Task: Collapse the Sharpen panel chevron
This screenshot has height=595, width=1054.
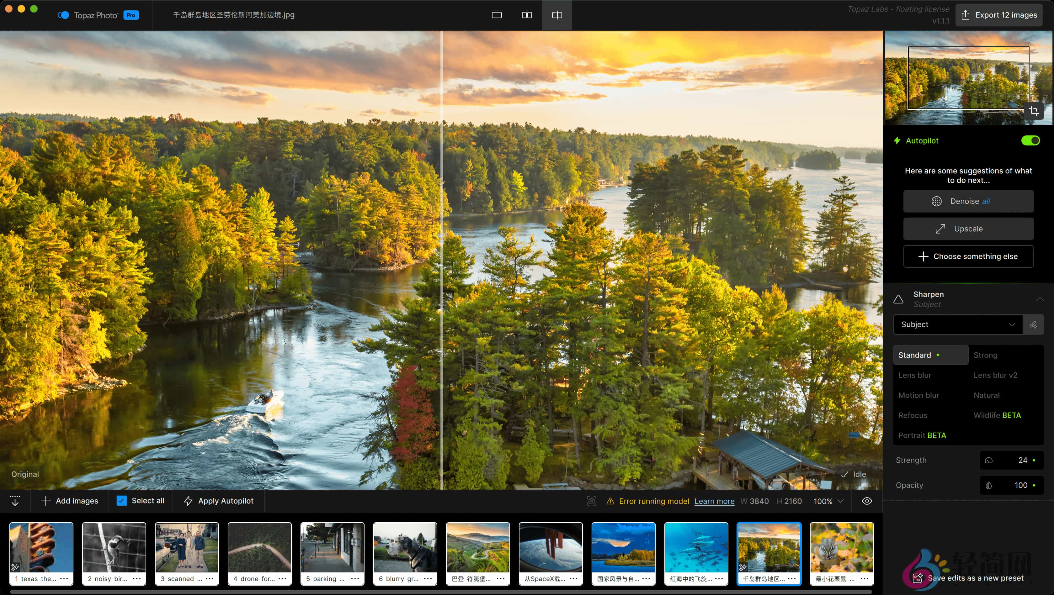Action: (1040, 299)
